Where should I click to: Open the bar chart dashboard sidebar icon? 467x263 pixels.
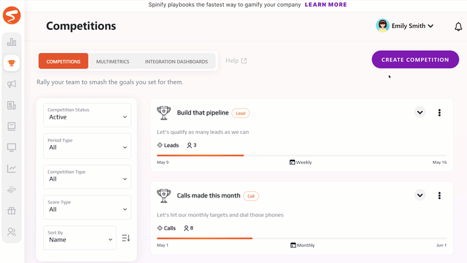click(x=12, y=42)
